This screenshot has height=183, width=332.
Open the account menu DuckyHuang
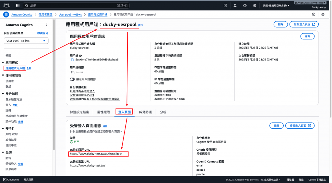pos(319,7)
